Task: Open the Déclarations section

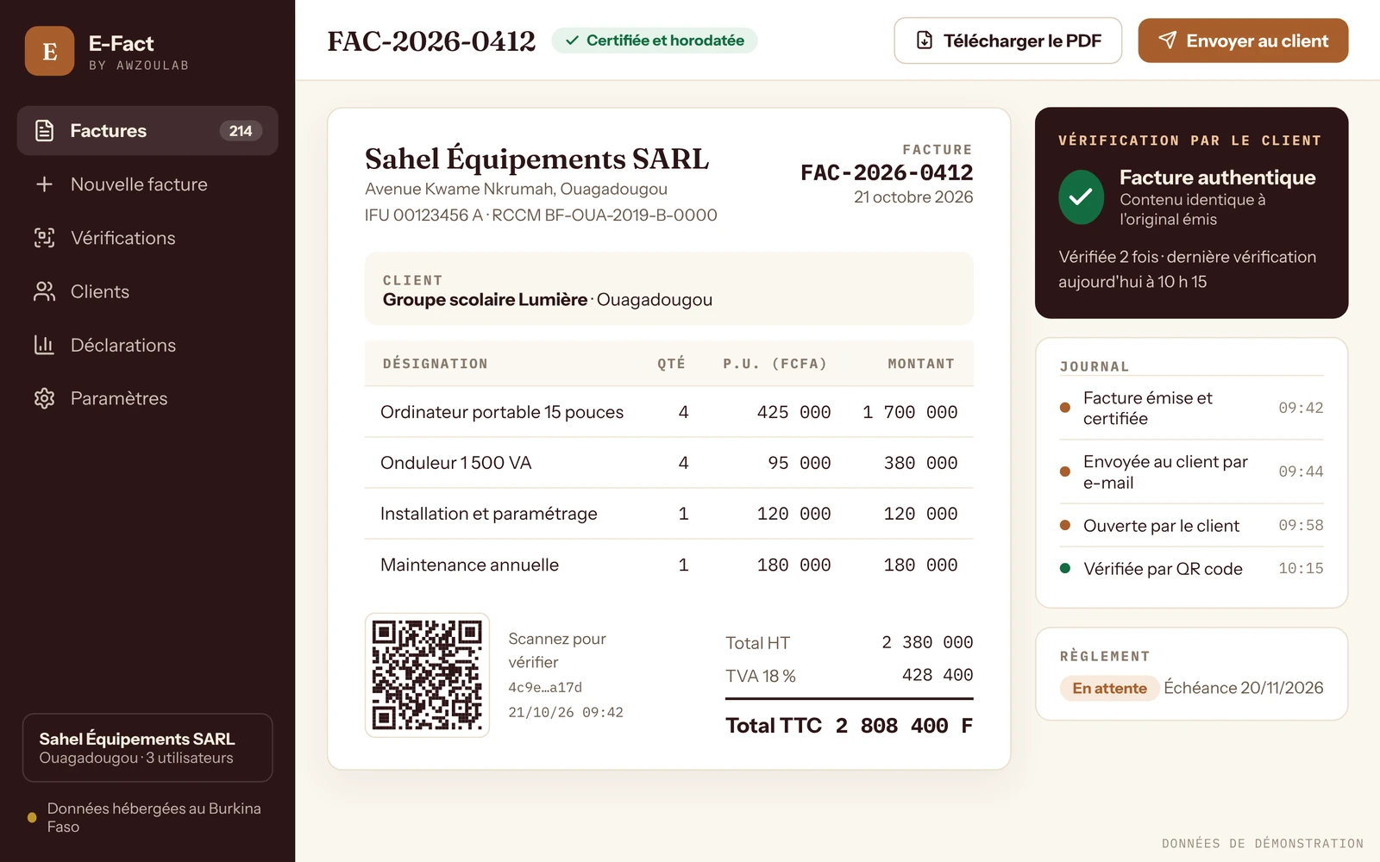Action: tap(147, 345)
